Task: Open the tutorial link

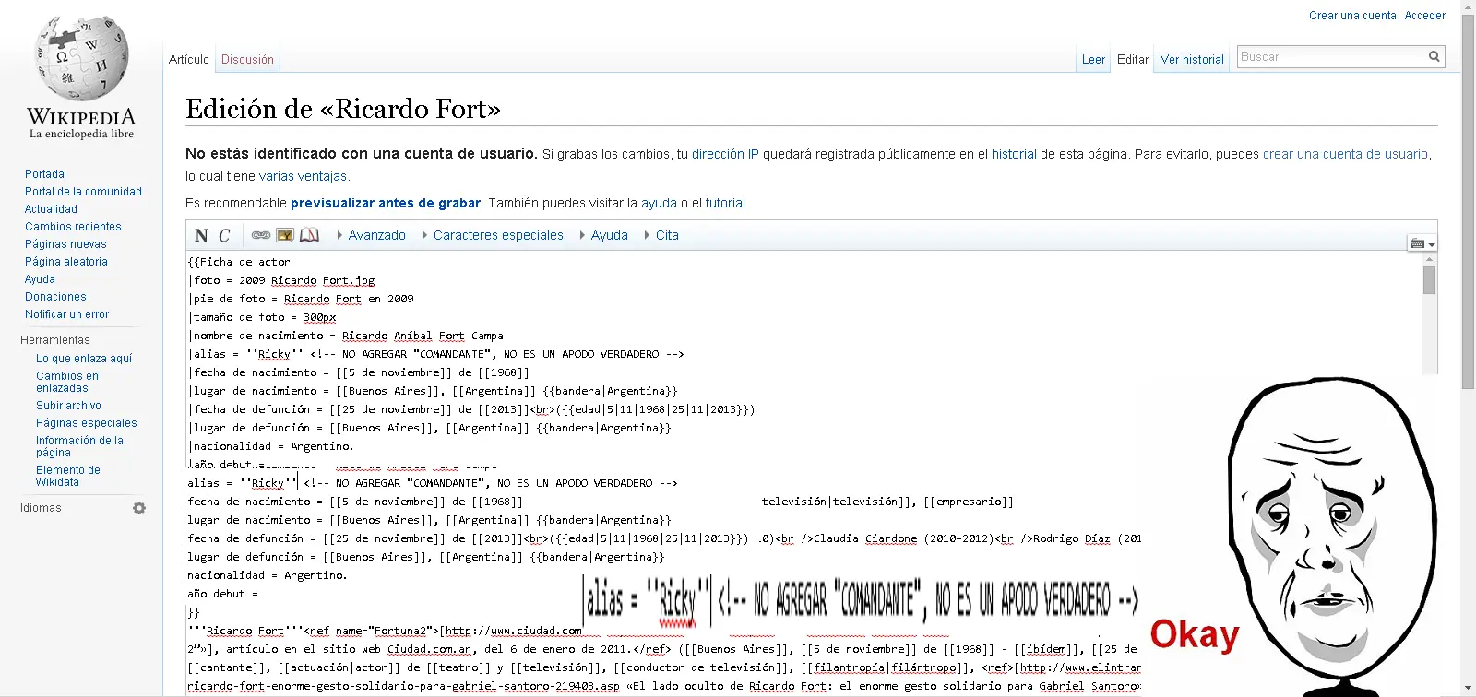Action: click(725, 203)
